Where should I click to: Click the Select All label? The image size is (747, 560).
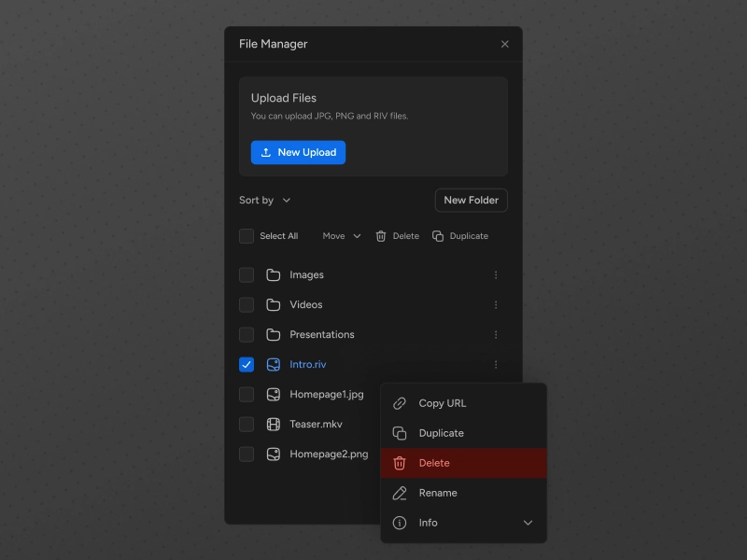pyautogui.click(x=278, y=236)
